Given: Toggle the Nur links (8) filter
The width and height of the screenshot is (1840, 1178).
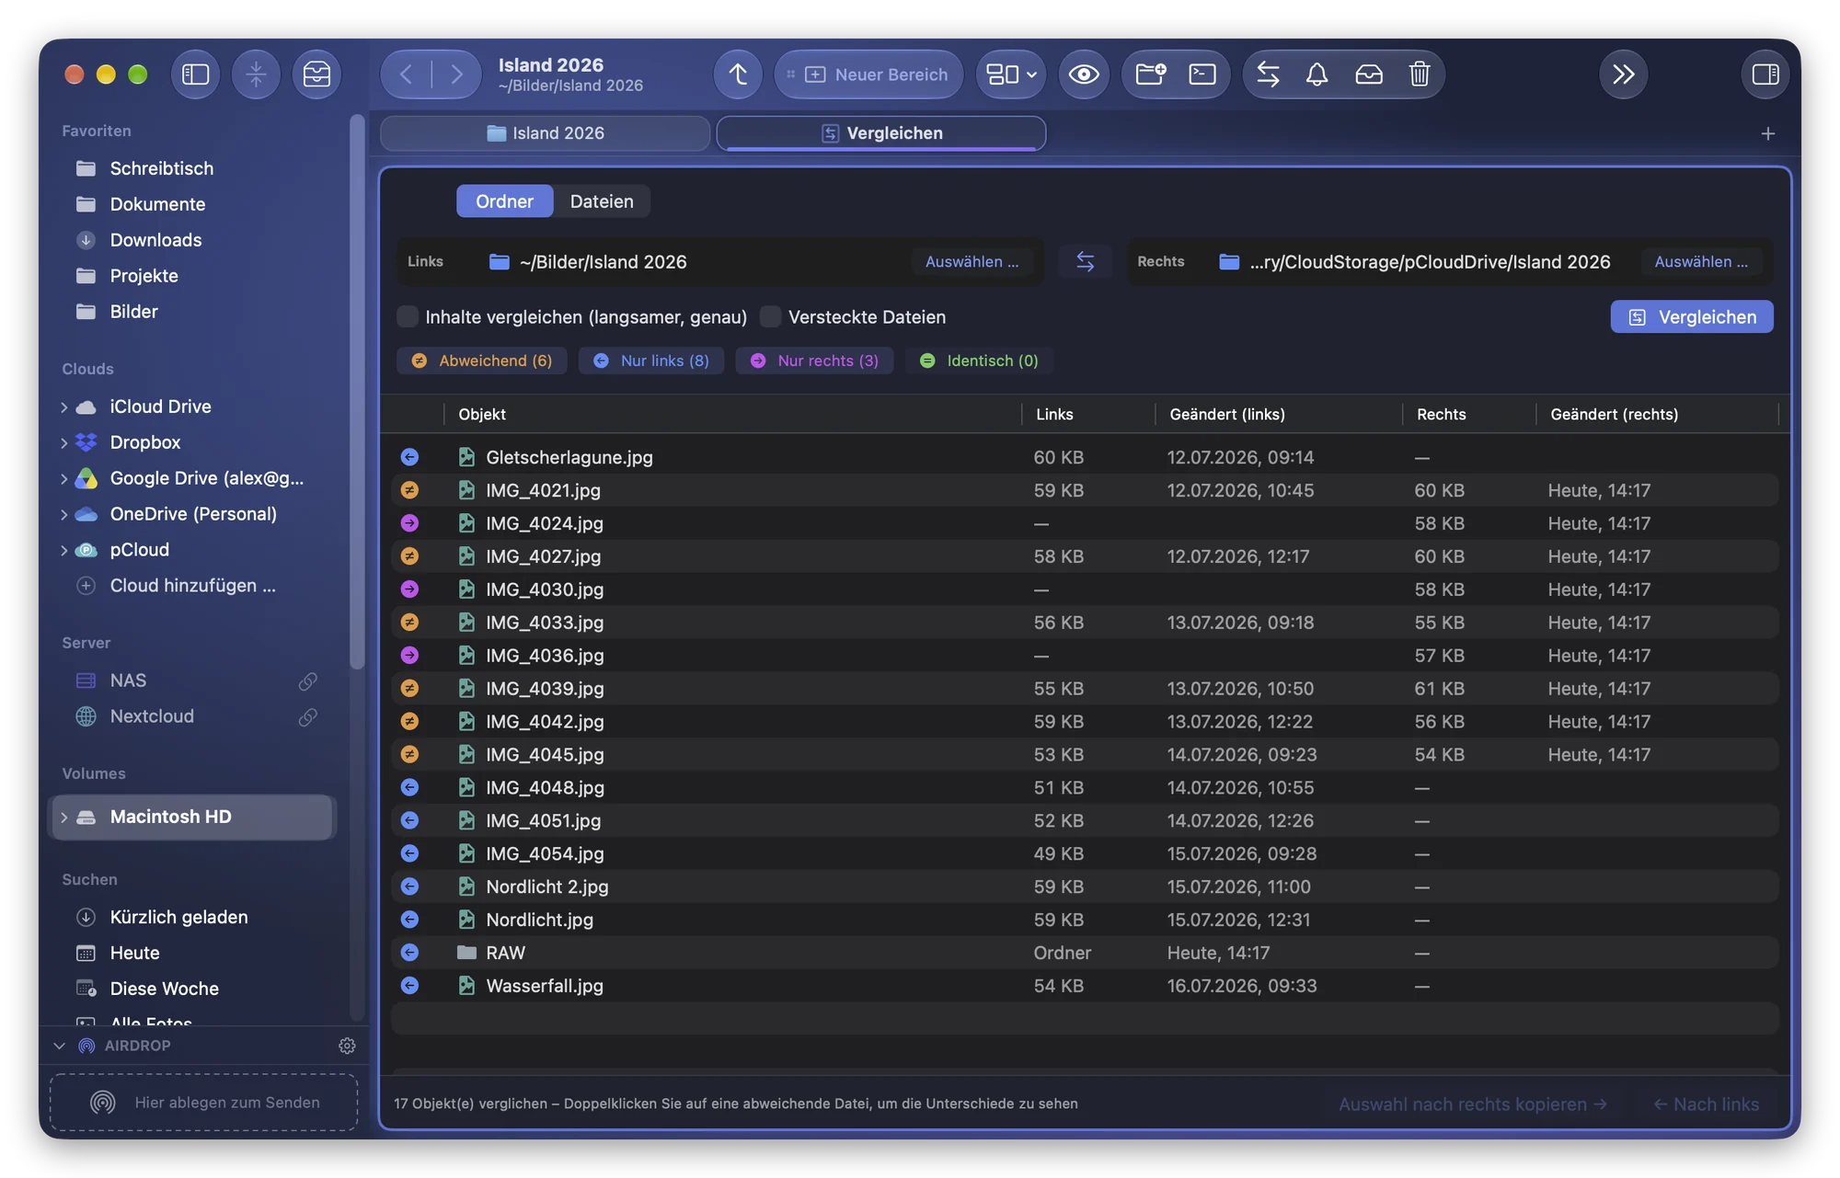Looking at the screenshot, I should (x=651, y=360).
